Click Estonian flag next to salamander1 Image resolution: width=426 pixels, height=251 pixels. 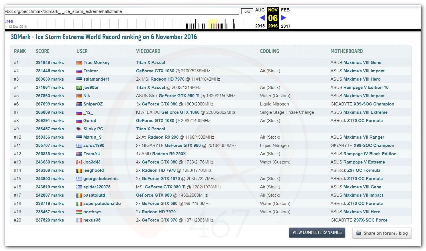click(x=79, y=79)
